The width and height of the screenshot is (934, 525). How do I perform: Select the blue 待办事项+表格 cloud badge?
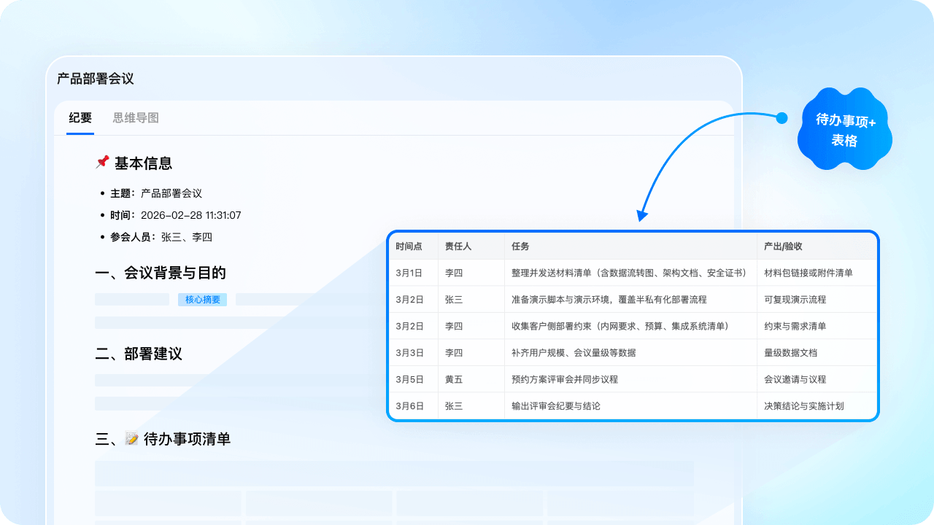(844, 129)
